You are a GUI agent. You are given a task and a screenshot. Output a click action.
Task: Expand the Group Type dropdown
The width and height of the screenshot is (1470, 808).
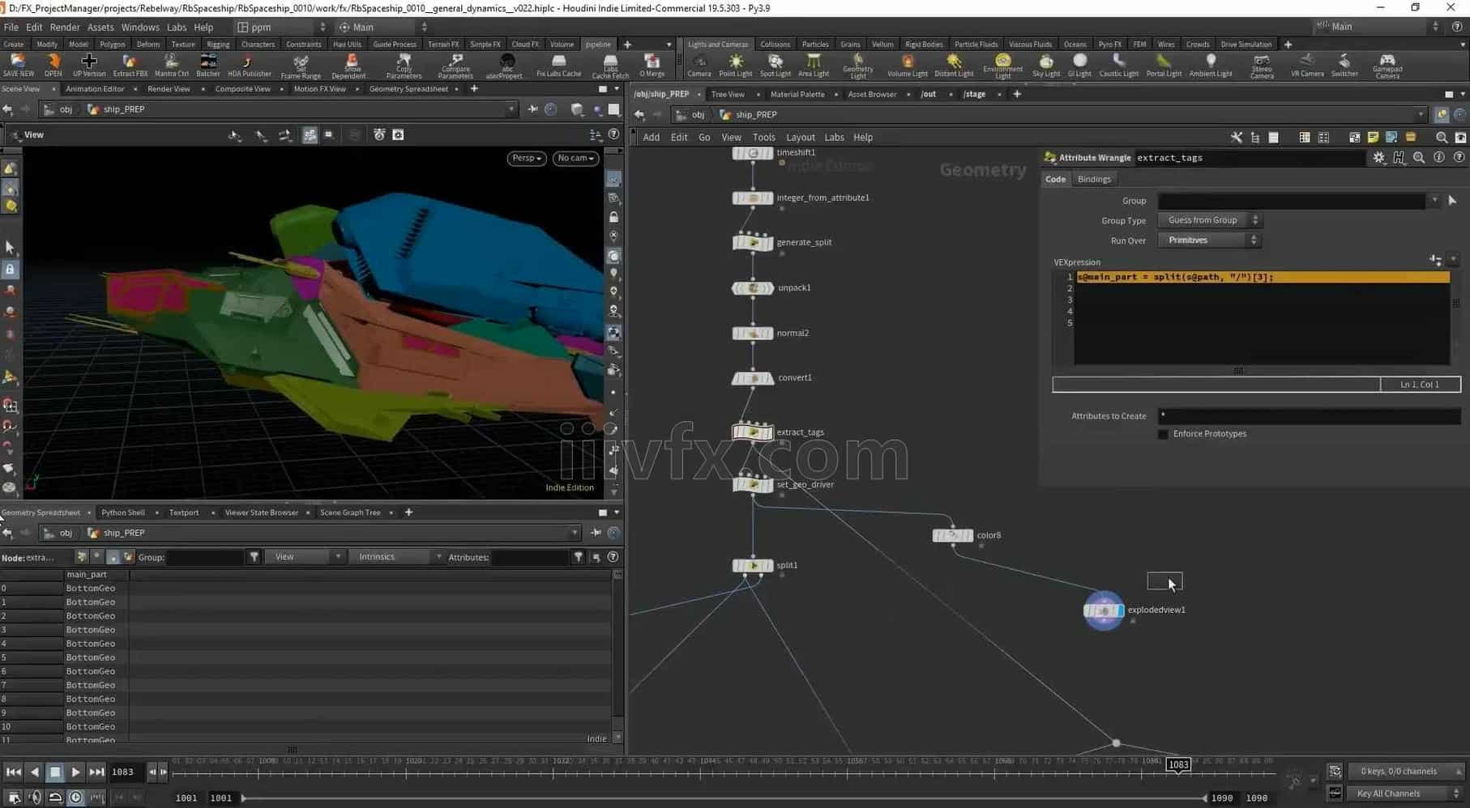click(1210, 220)
